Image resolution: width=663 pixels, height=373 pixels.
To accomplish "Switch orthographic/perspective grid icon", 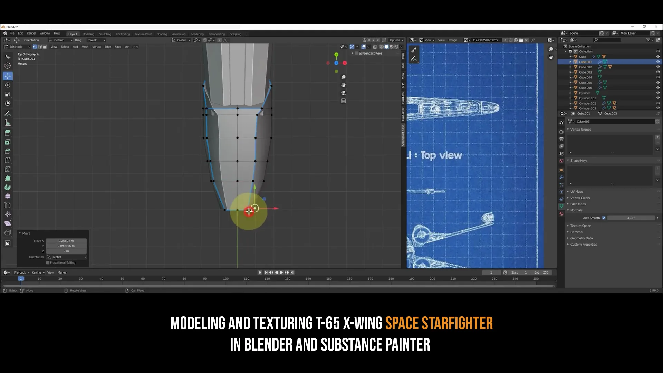I will click(343, 101).
